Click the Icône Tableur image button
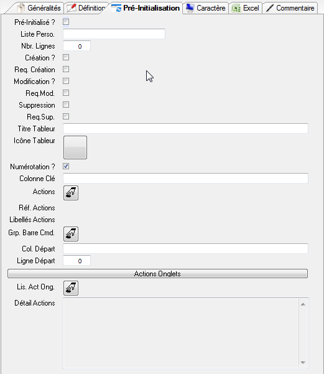The height and width of the screenshot is (374, 324). click(x=75, y=147)
